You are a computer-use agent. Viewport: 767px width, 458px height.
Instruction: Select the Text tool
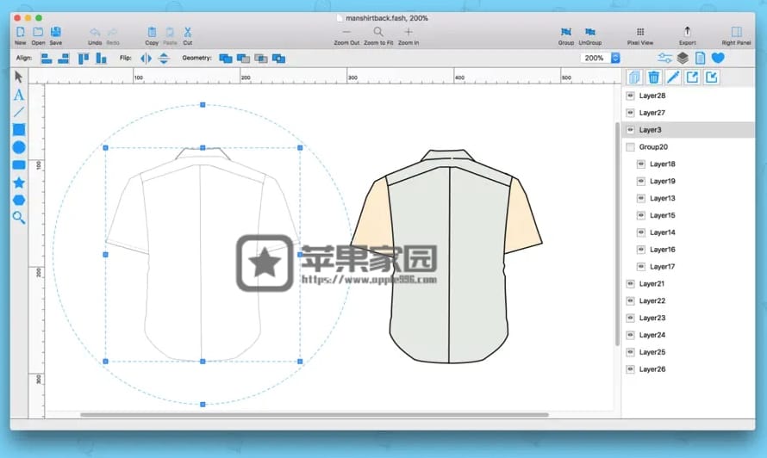pyautogui.click(x=19, y=95)
